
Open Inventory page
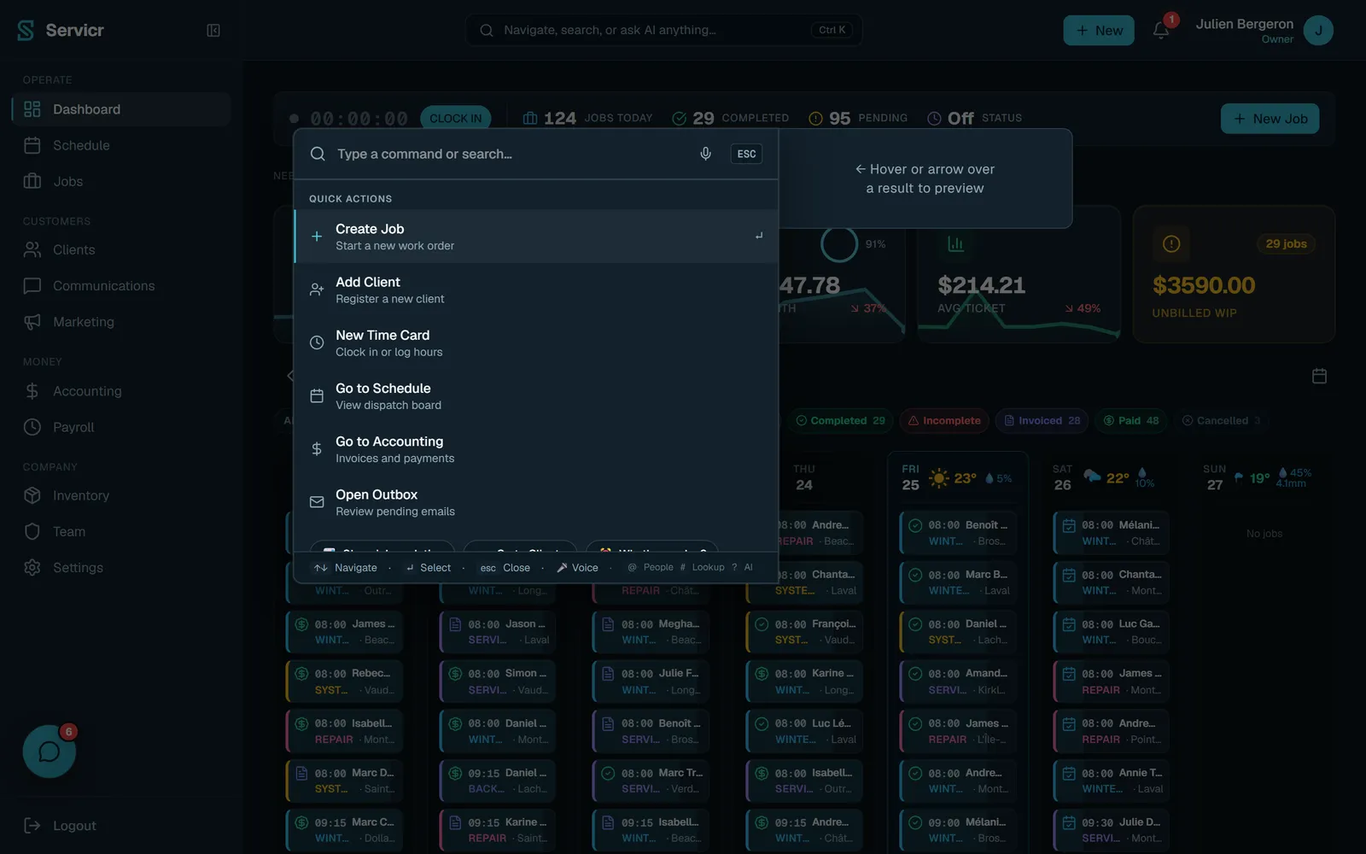pyautogui.click(x=121, y=495)
